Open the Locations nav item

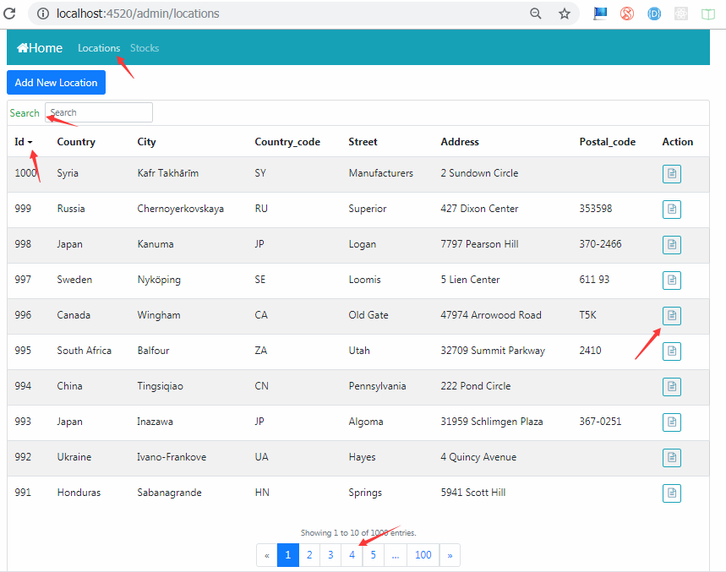(x=99, y=48)
